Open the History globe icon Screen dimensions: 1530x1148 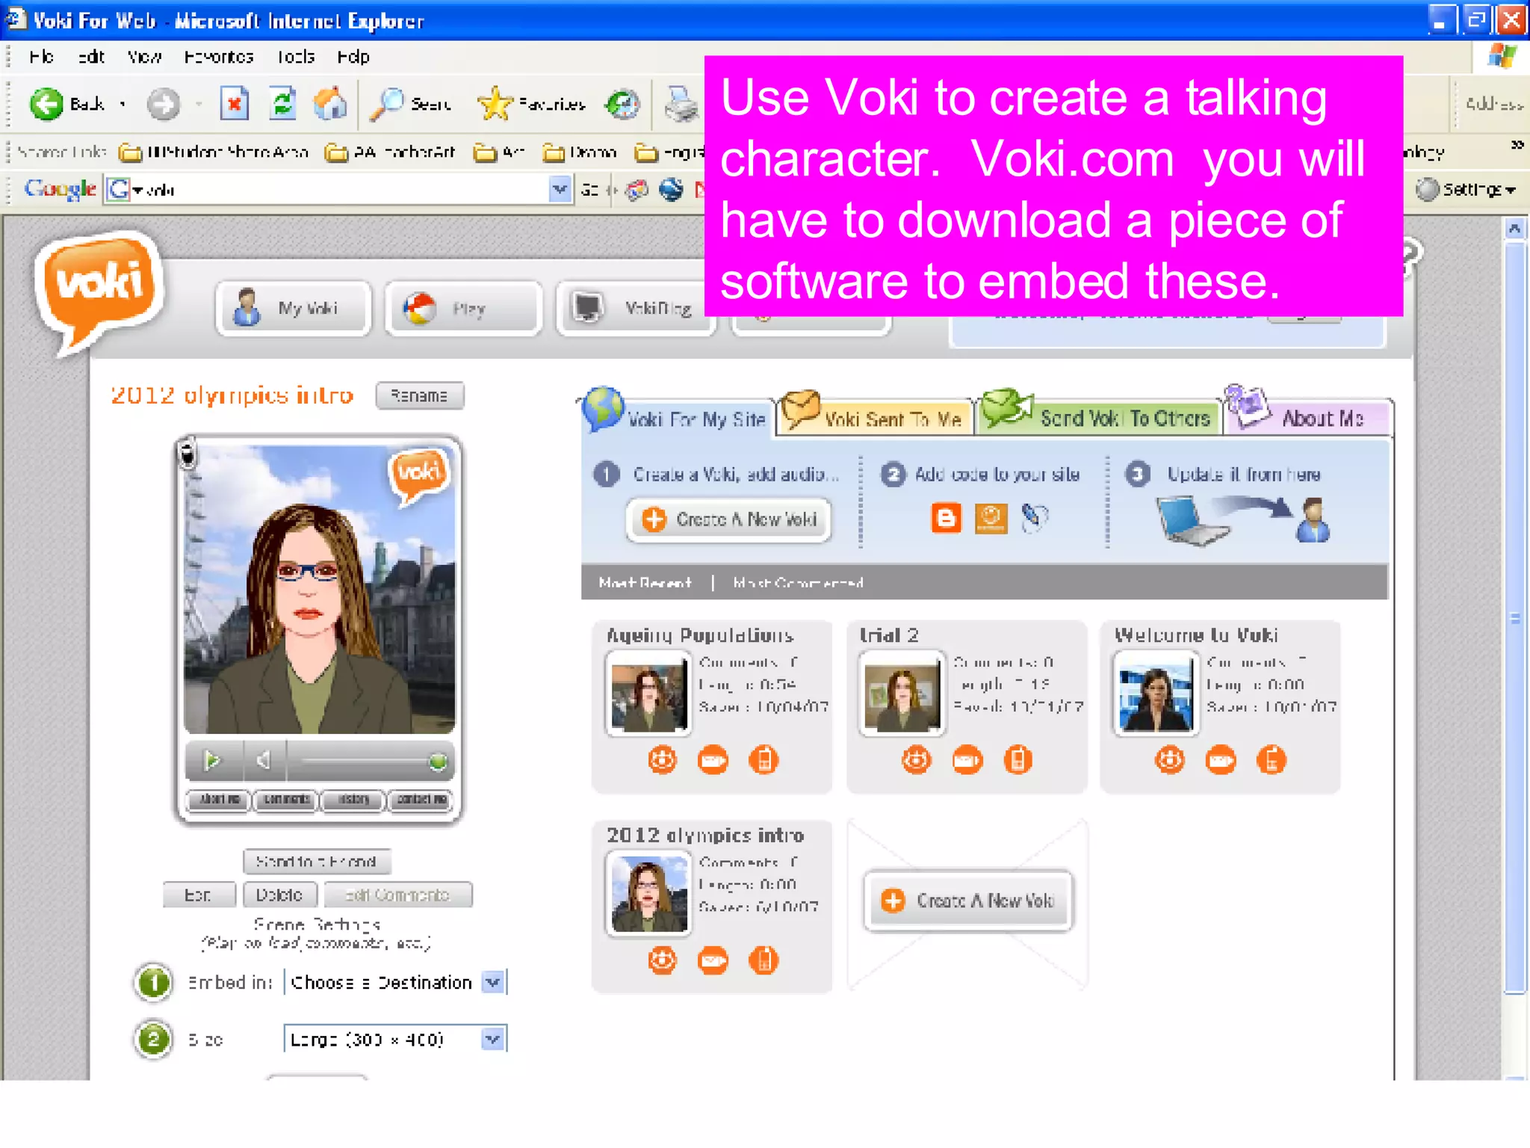tap(622, 104)
